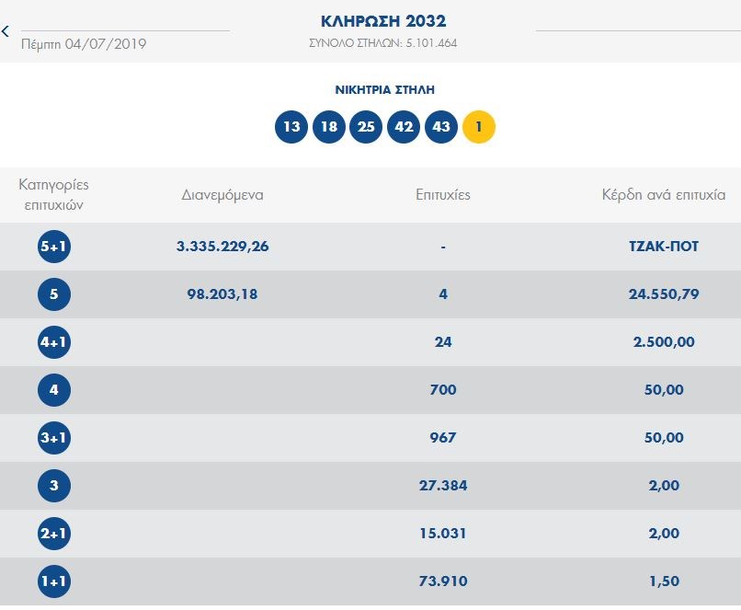
Task: Click the dash in the 5+1 winners cell
Action: click(x=443, y=247)
